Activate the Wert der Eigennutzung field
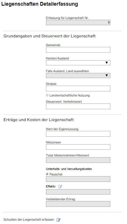 pos(78,134)
